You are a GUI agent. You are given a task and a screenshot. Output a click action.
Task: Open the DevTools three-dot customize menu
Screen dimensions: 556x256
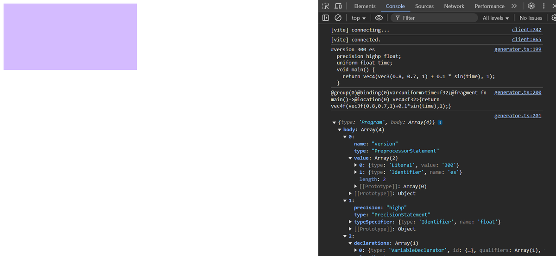pyautogui.click(x=543, y=6)
